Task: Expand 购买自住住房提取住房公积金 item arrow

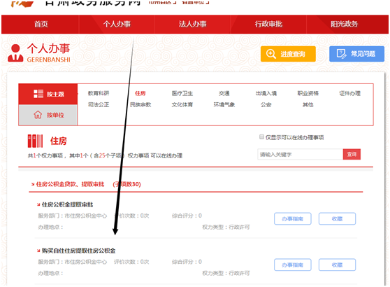Action: click(x=38, y=251)
